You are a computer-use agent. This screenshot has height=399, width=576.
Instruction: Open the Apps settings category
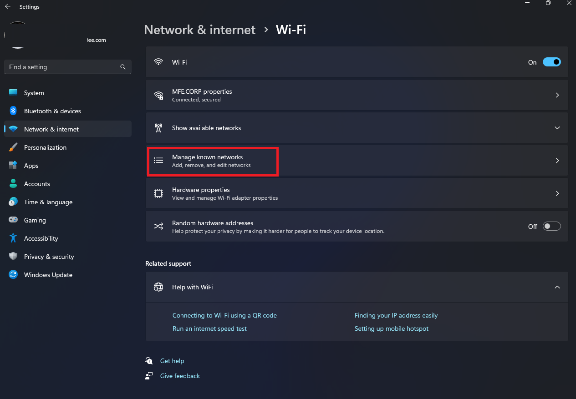[x=31, y=166]
